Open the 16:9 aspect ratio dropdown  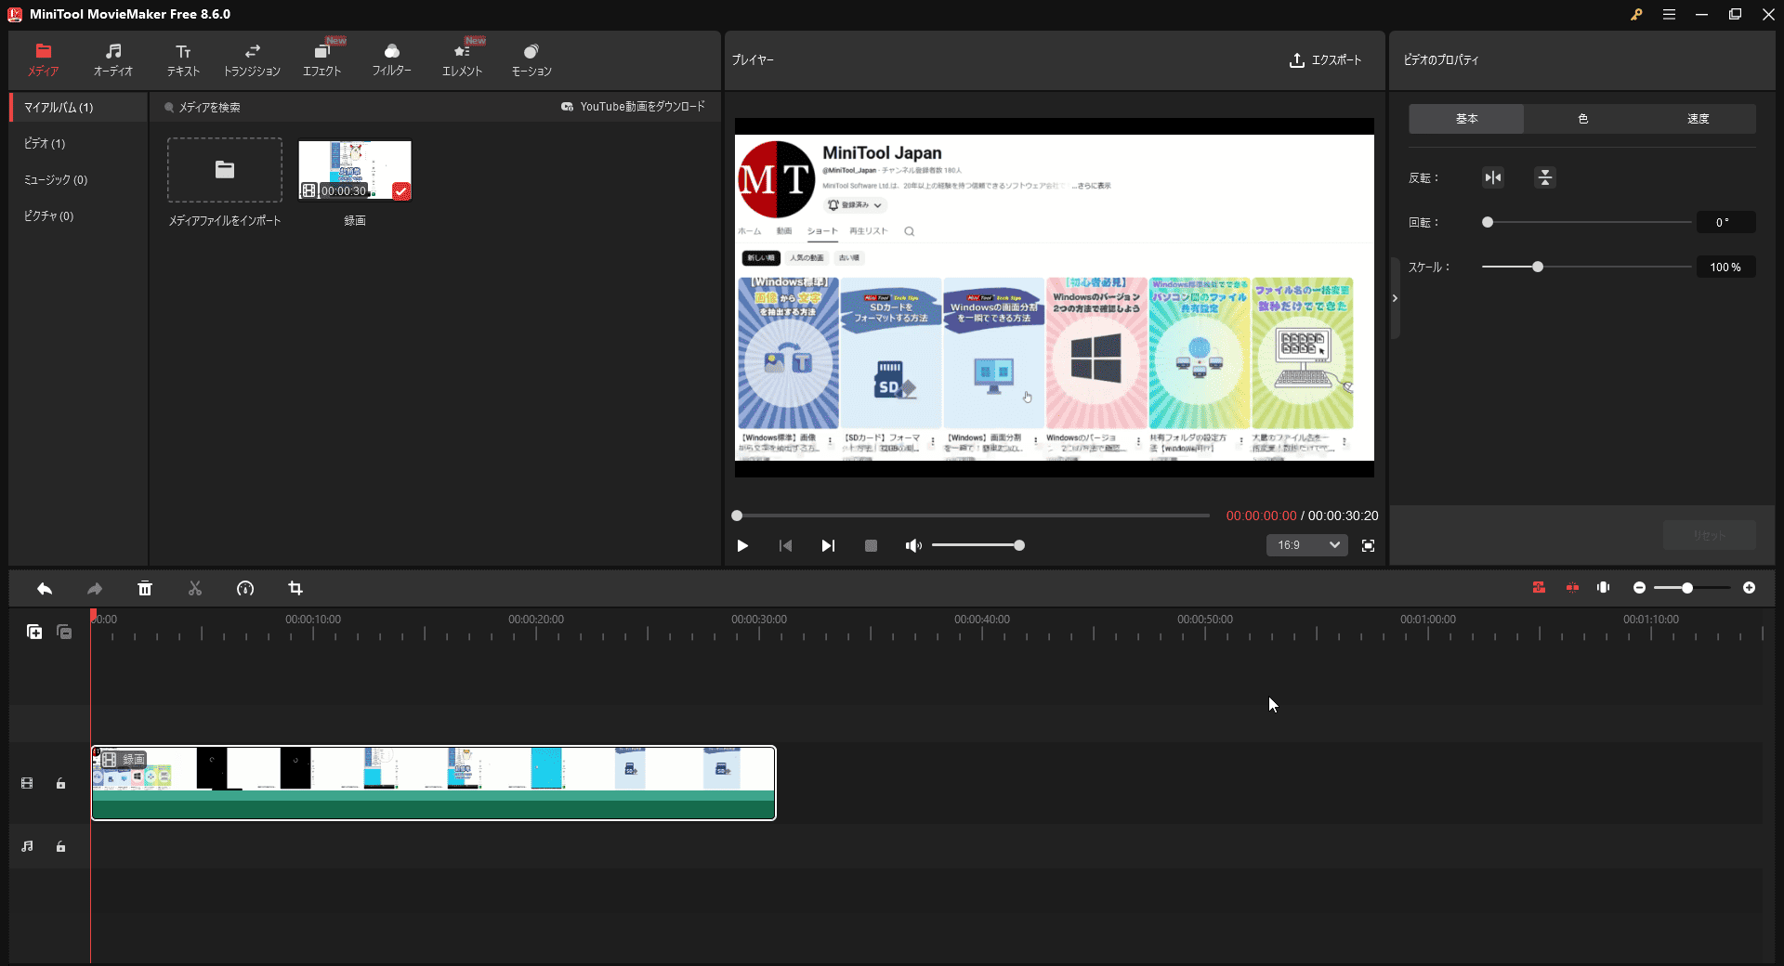[x=1305, y=545]
